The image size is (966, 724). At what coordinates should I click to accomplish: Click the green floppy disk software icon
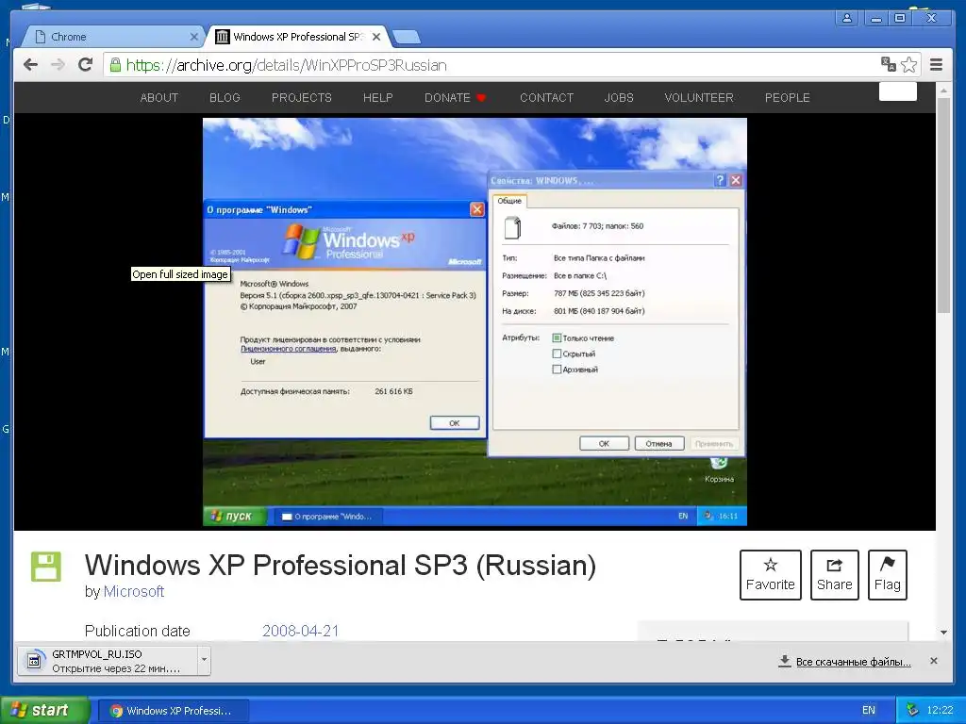point(46,567)
